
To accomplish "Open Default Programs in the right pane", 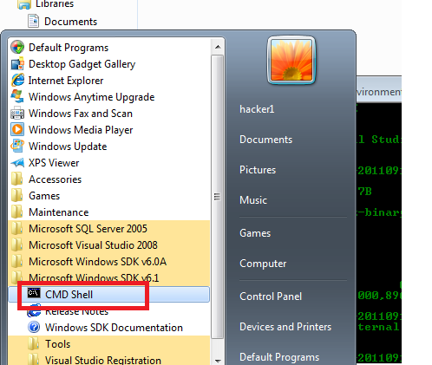I will tap(279, 357).
